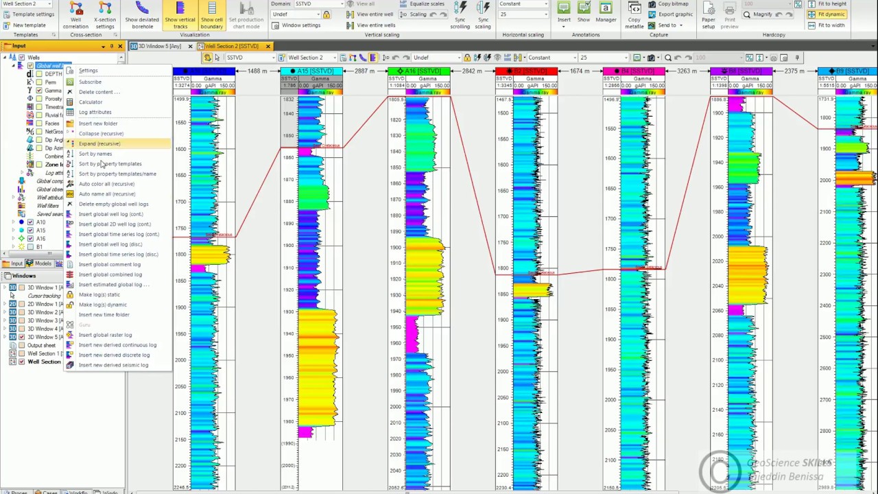Click Copy bitmap

[668, 4]
